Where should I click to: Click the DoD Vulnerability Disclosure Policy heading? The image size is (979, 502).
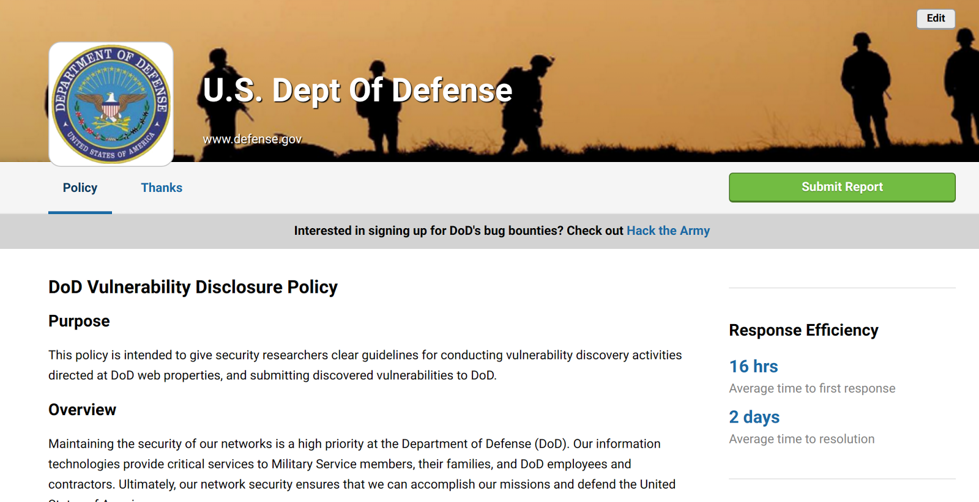[193, 287]
